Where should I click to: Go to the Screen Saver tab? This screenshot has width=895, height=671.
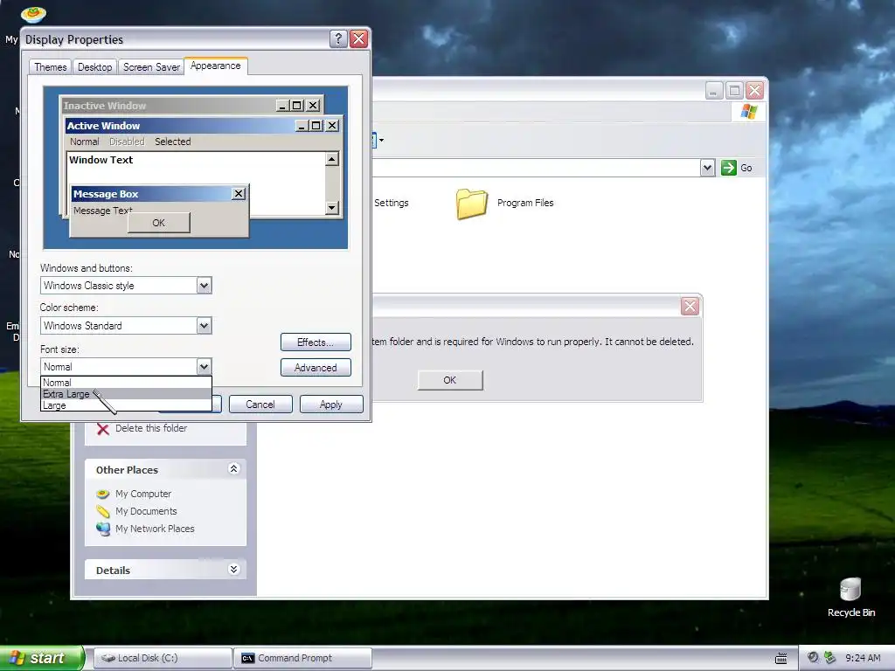click(x=151, y=67)
